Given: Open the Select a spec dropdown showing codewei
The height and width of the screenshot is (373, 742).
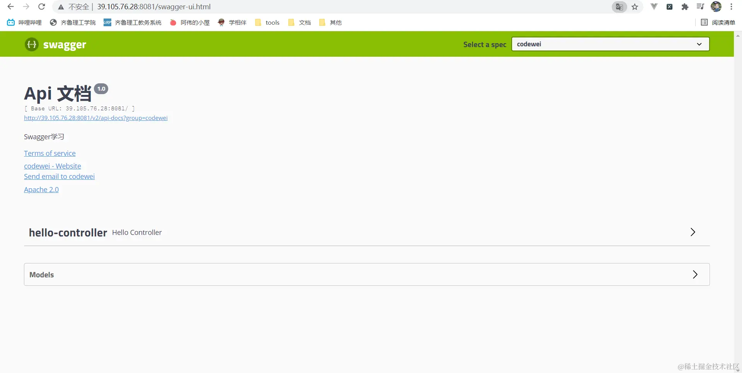Looking at the screenshot, I should click(x=610, y=44).
